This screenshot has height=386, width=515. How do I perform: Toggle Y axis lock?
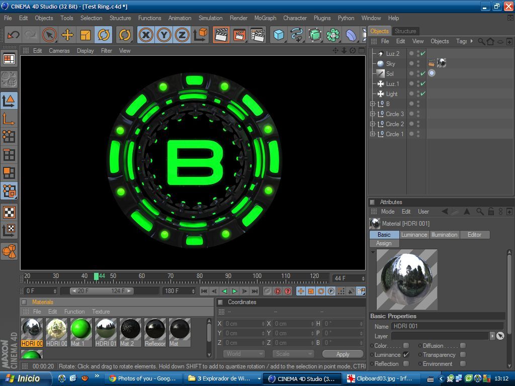click(x=164, y=35)
